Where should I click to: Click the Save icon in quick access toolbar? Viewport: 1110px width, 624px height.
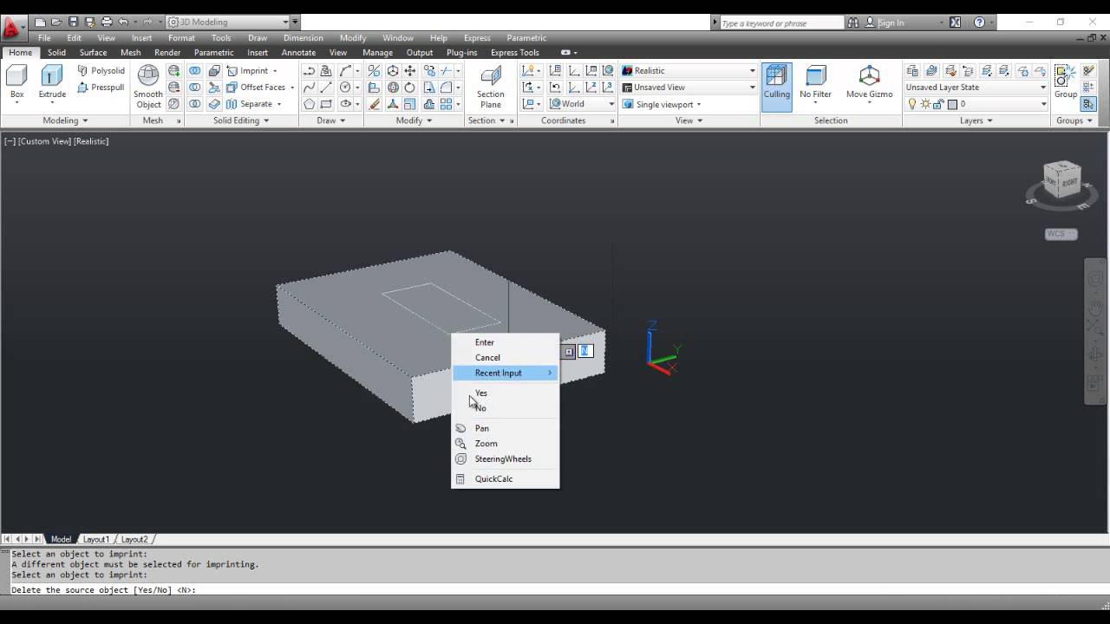(x=73, y=22)
